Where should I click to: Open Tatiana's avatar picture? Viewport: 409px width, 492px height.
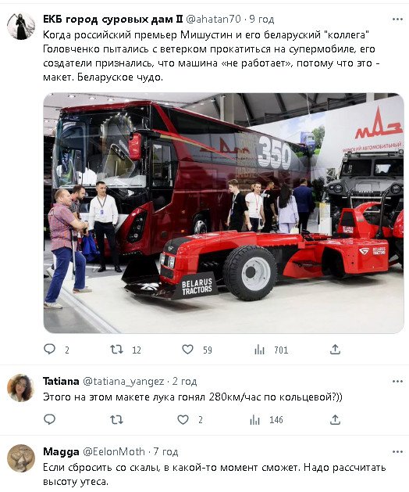[20, 388]
